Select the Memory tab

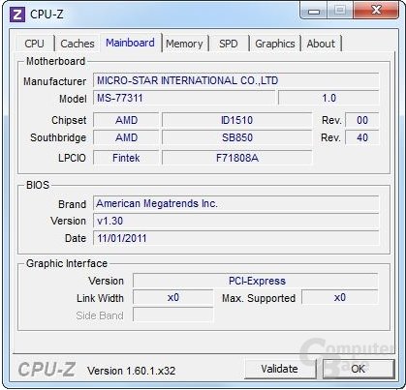point(184,44)
